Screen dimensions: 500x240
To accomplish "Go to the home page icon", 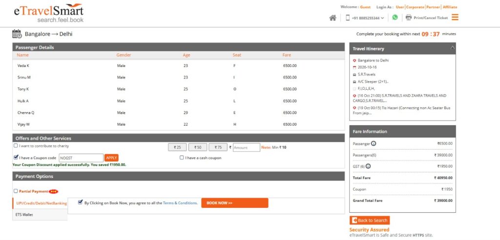I will (333, 18).
